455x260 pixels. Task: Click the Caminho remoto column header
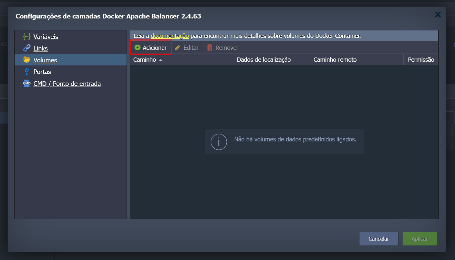357,59
